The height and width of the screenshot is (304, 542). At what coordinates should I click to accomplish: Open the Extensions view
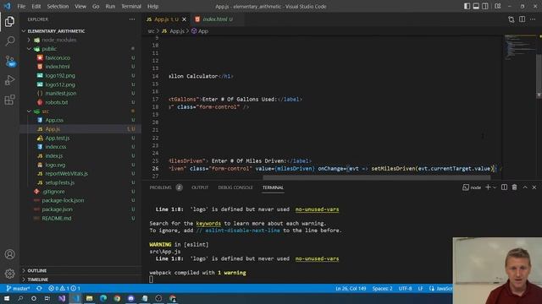click(x=9, y=100)
